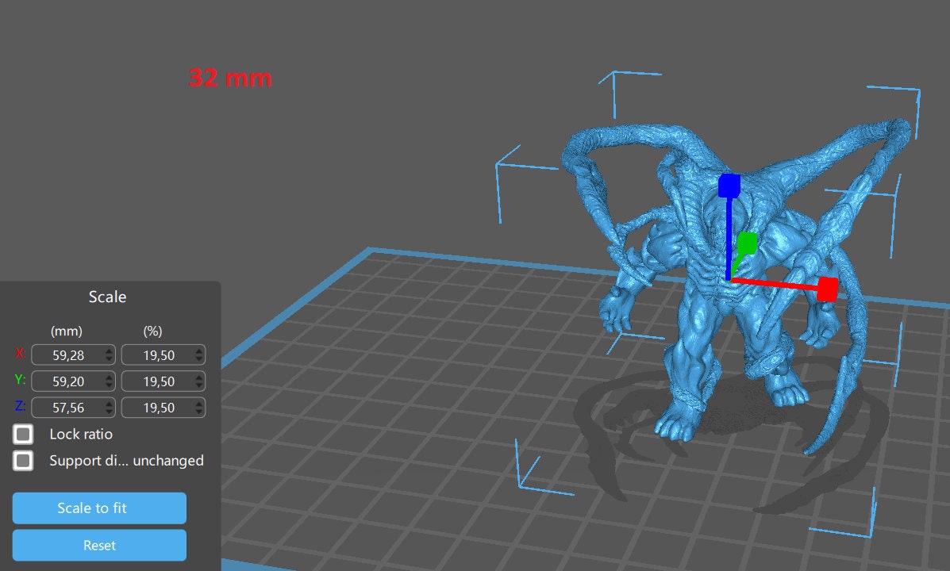Enable the Lock ratio checkbox
The width and height of the screenshot is (950, 571).
click(24, 435)
